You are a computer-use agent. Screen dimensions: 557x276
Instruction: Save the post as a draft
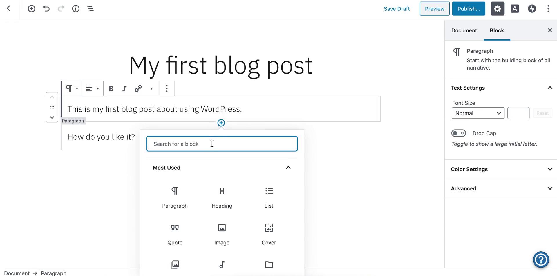click(397, 8)
